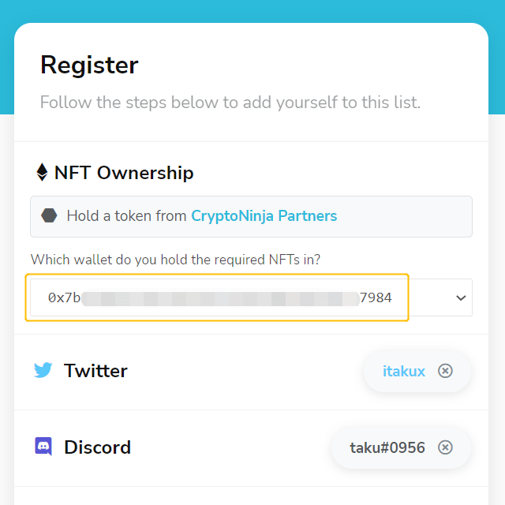Viewport: 505px width, 505px height.
Task: Select the taku#0956 Discord username
Action: pos(387,447)
